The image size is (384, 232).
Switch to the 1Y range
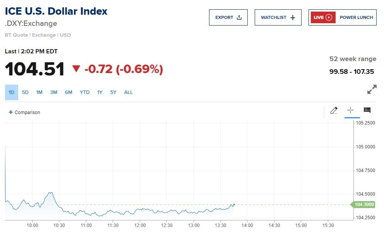point(100,92)
